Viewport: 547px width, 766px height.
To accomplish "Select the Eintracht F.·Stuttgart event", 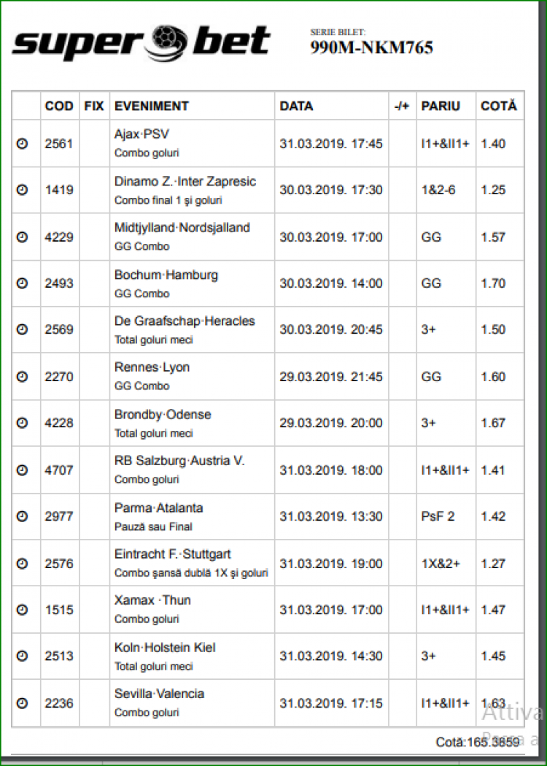I will click(173, 554).
